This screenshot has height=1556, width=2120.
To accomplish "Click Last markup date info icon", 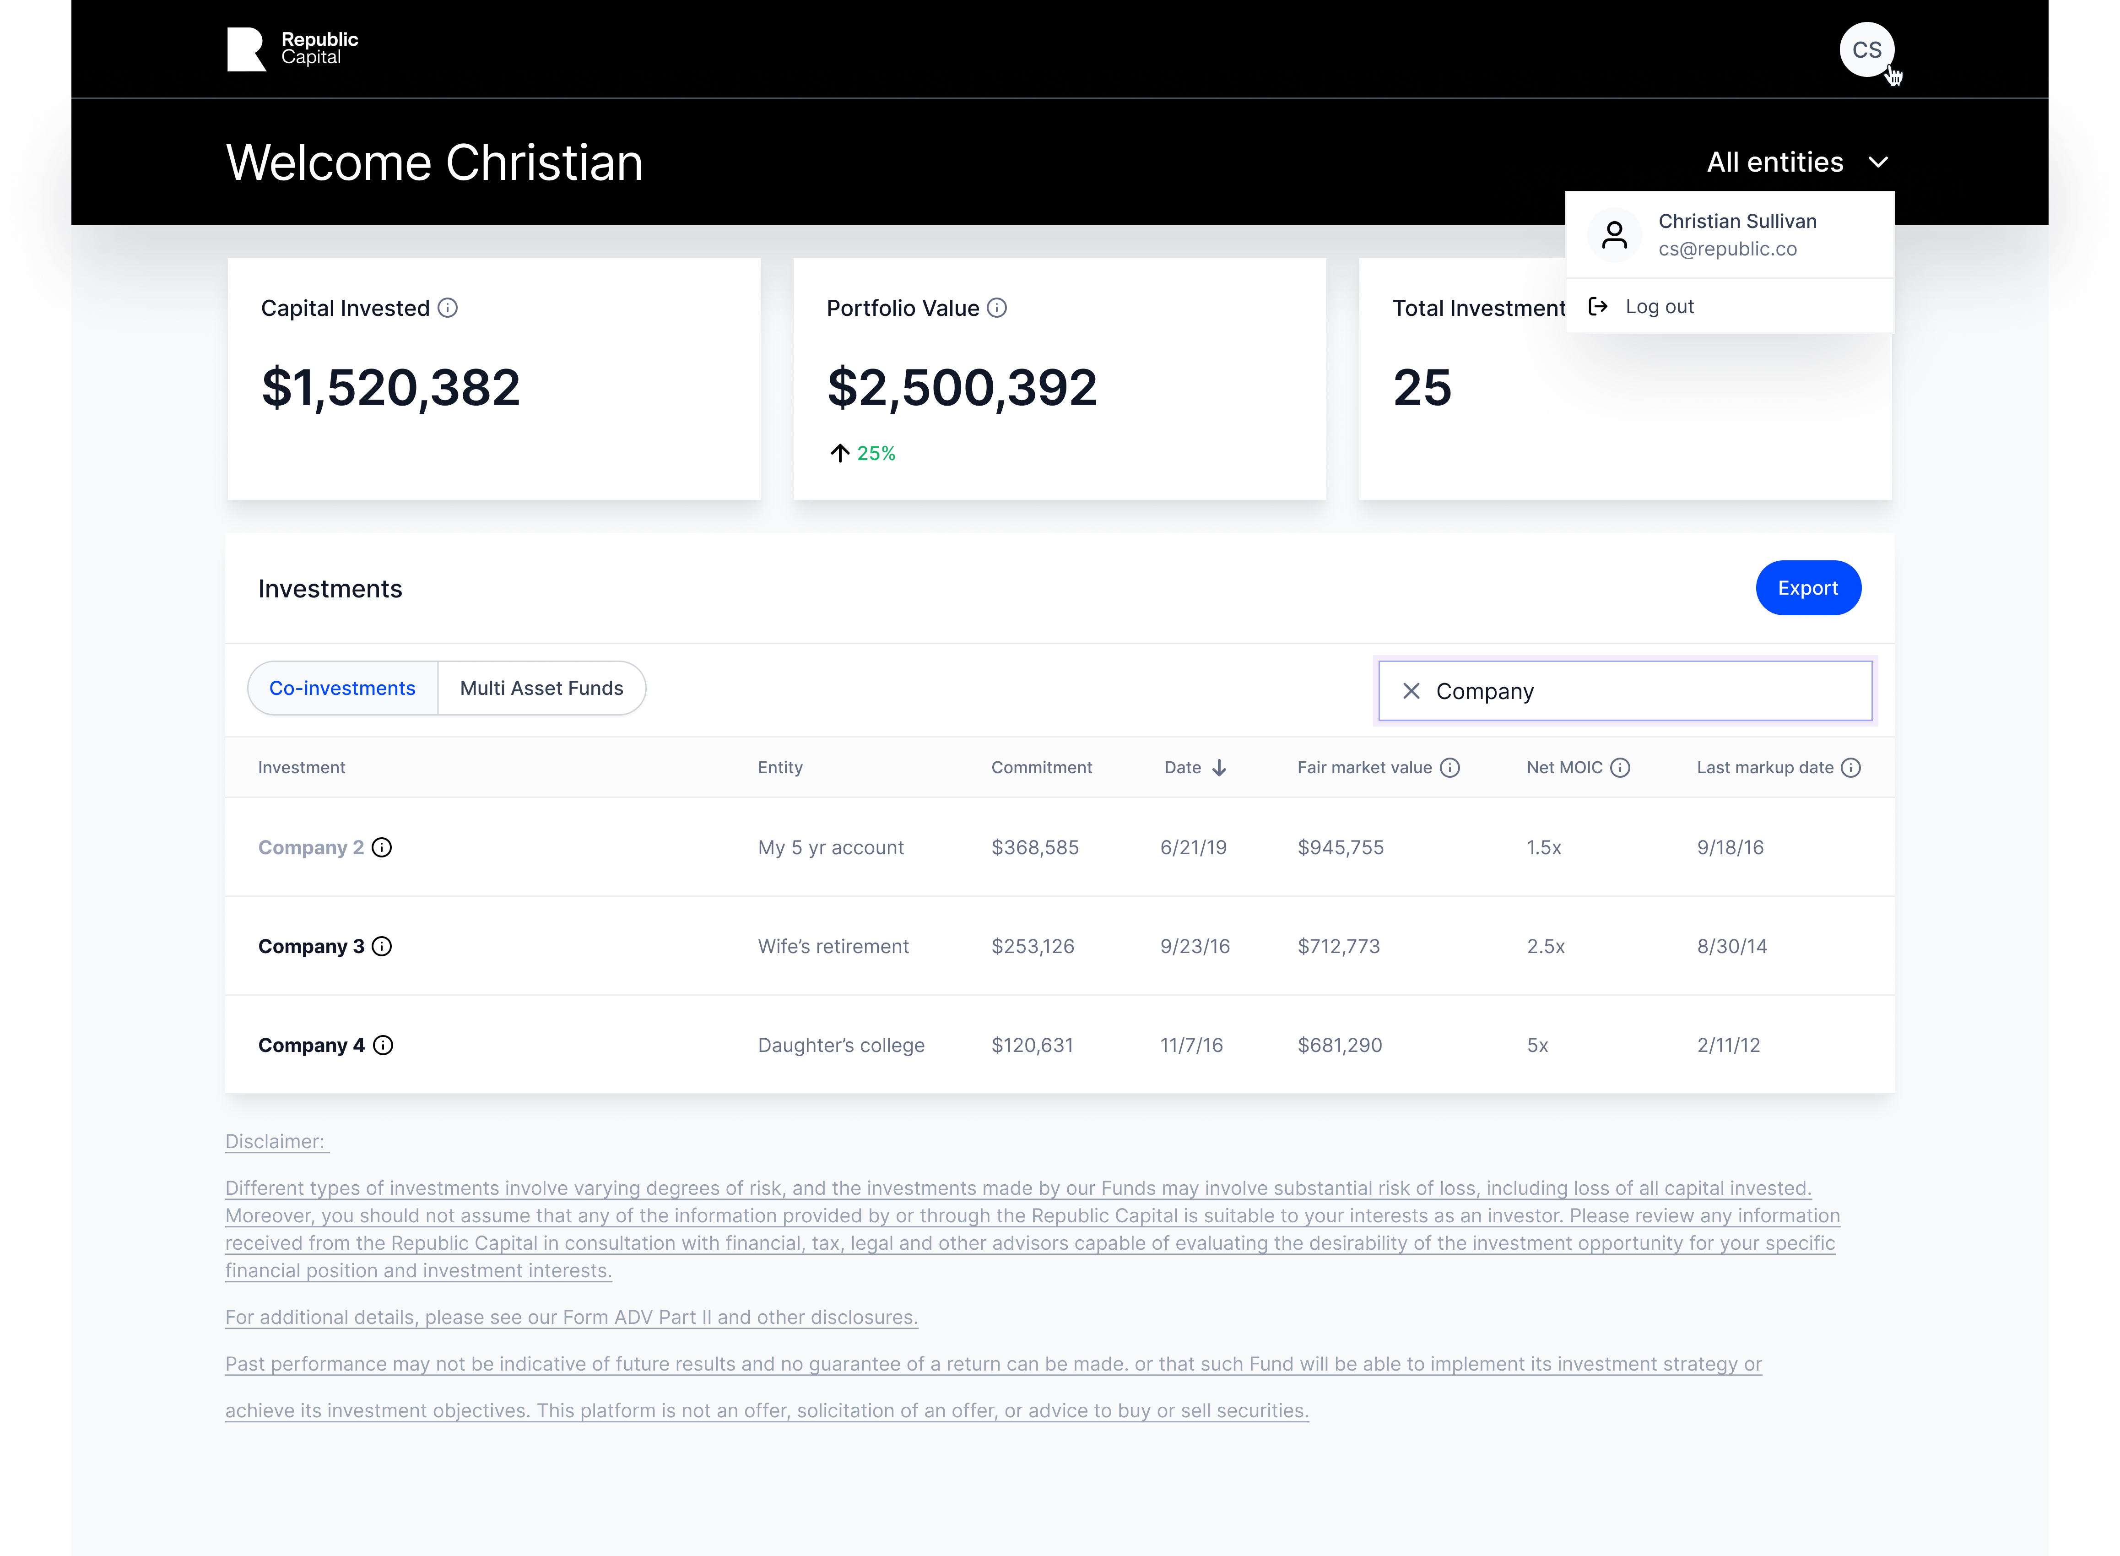I will (1850, 768).
